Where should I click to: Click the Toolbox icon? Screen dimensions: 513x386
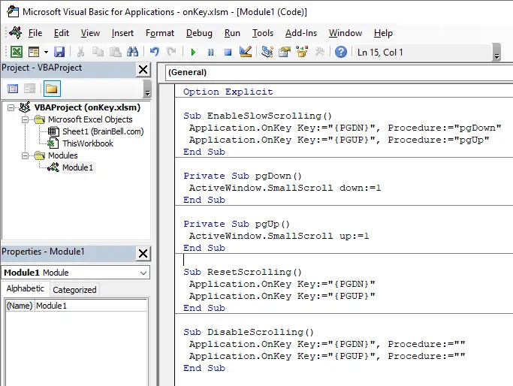(319, 52)
